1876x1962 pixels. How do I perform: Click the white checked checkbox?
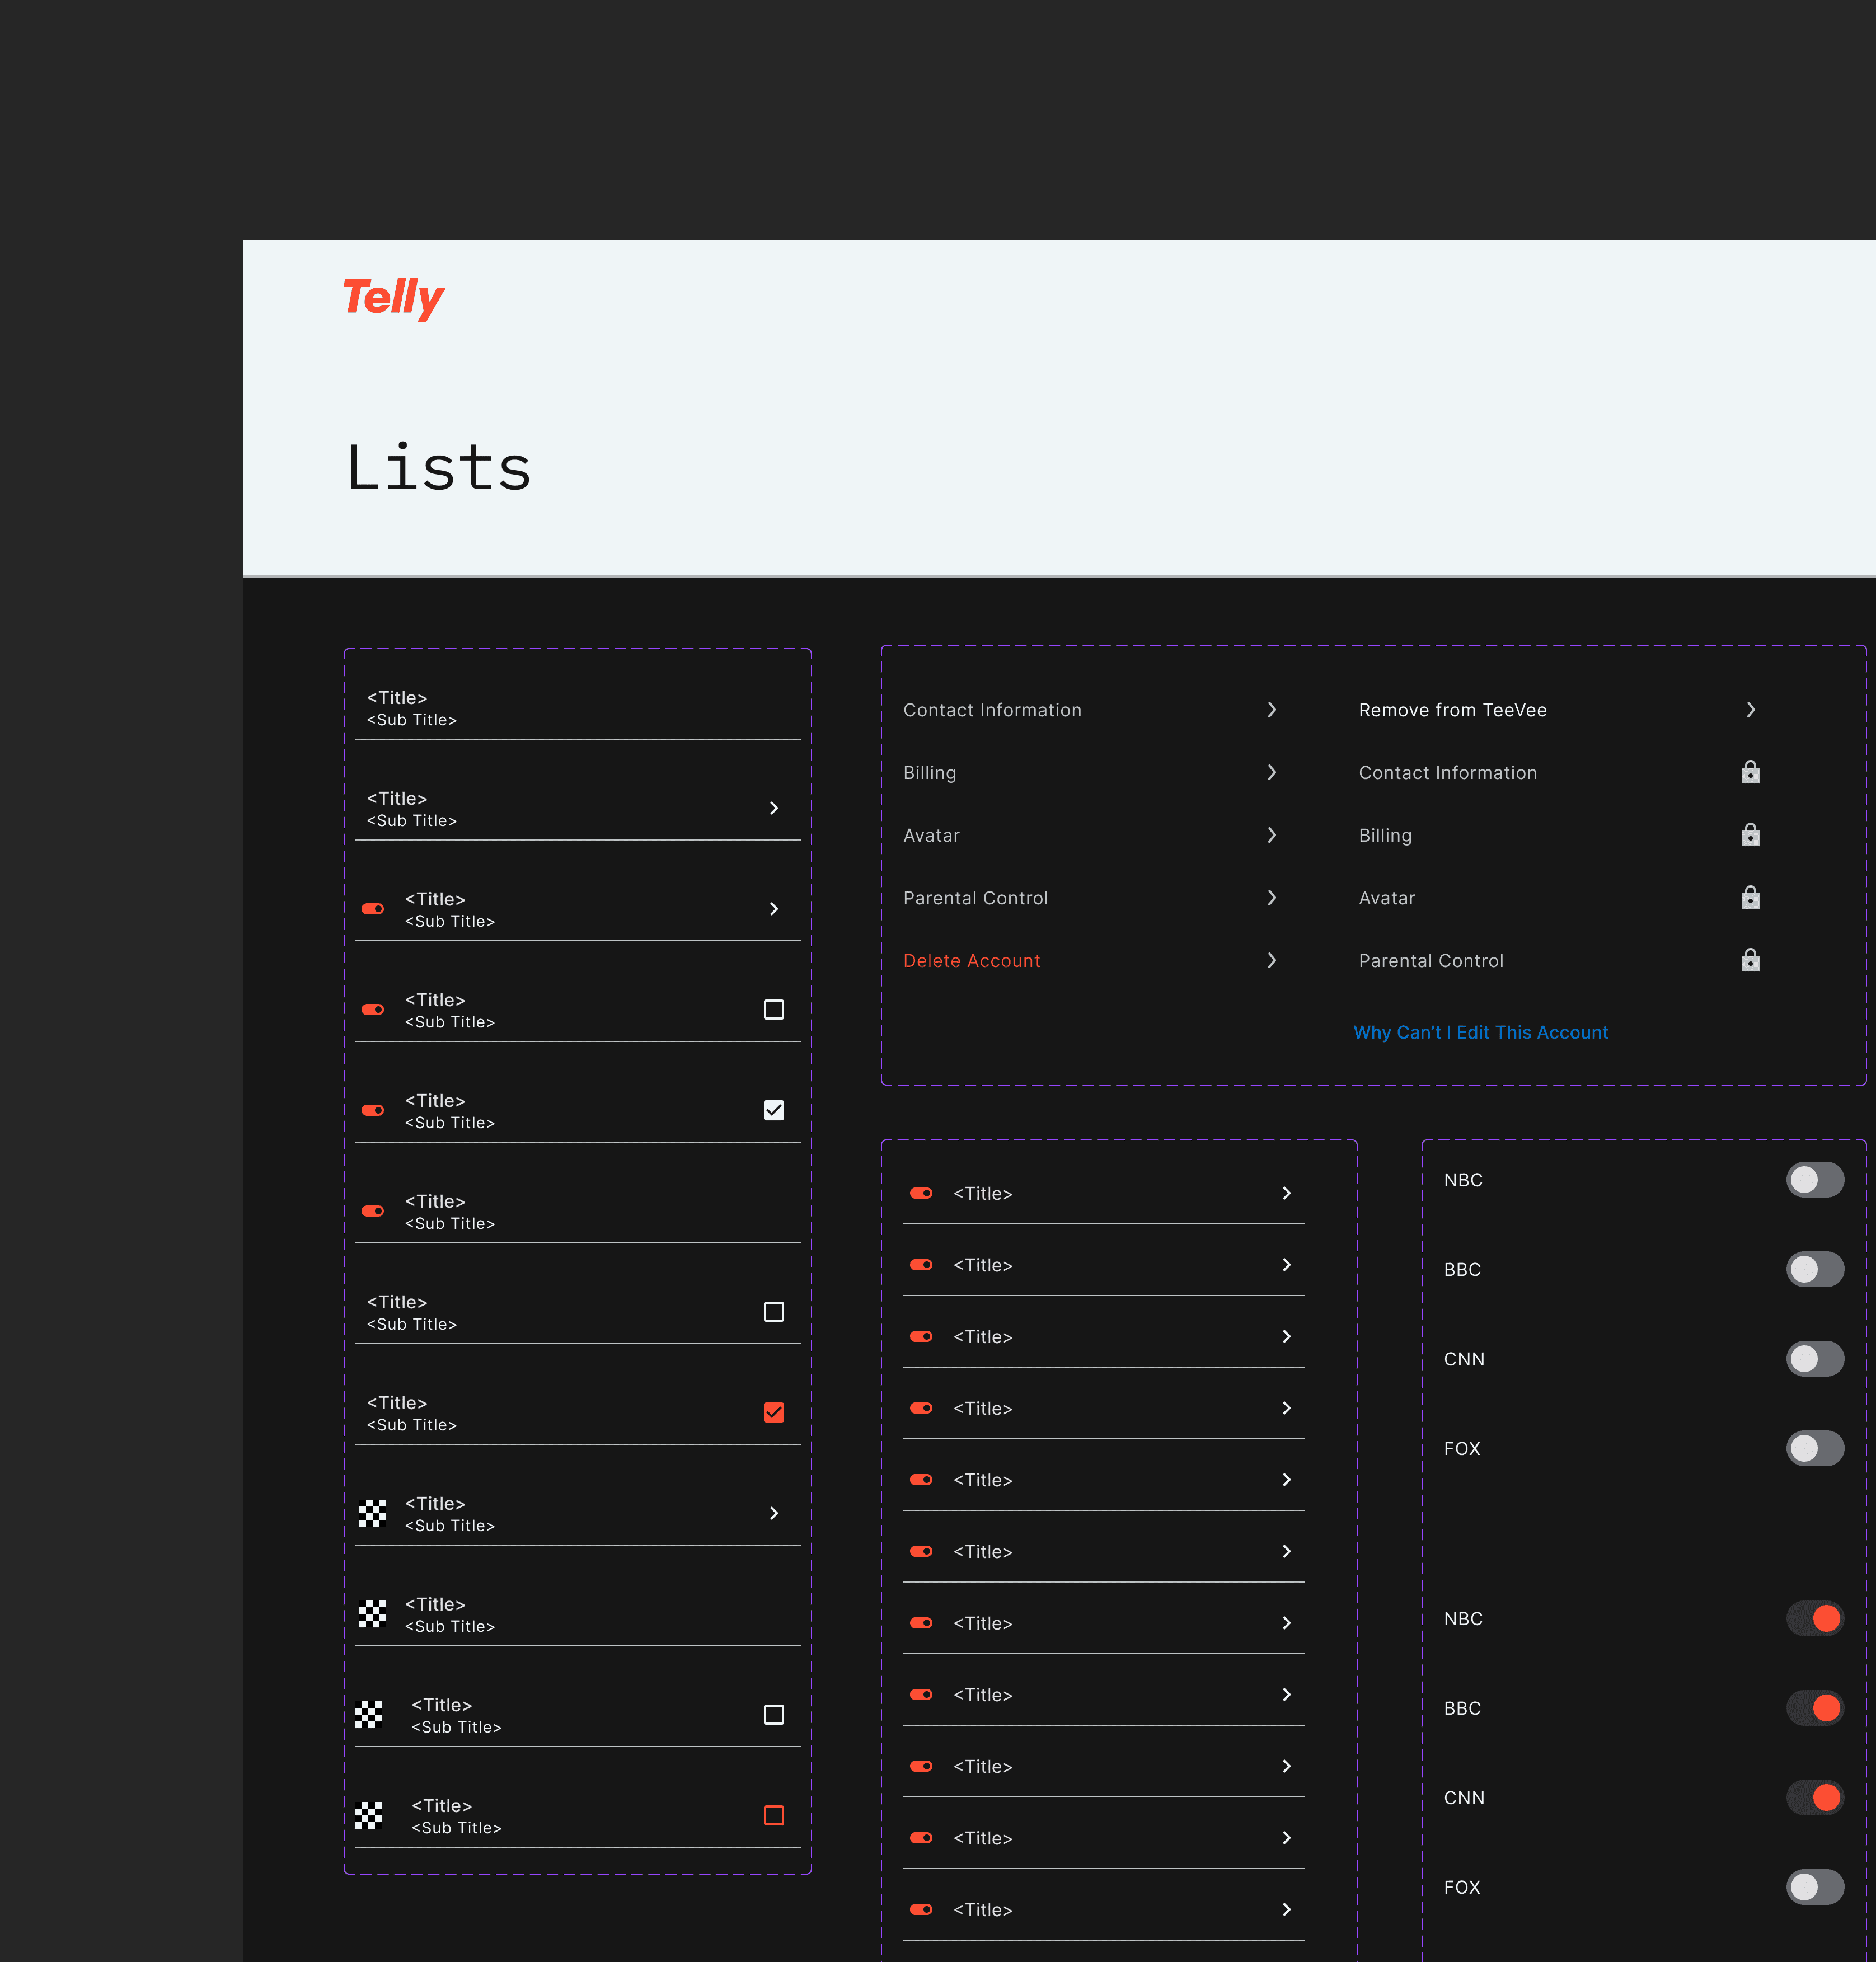[773, 1110]
